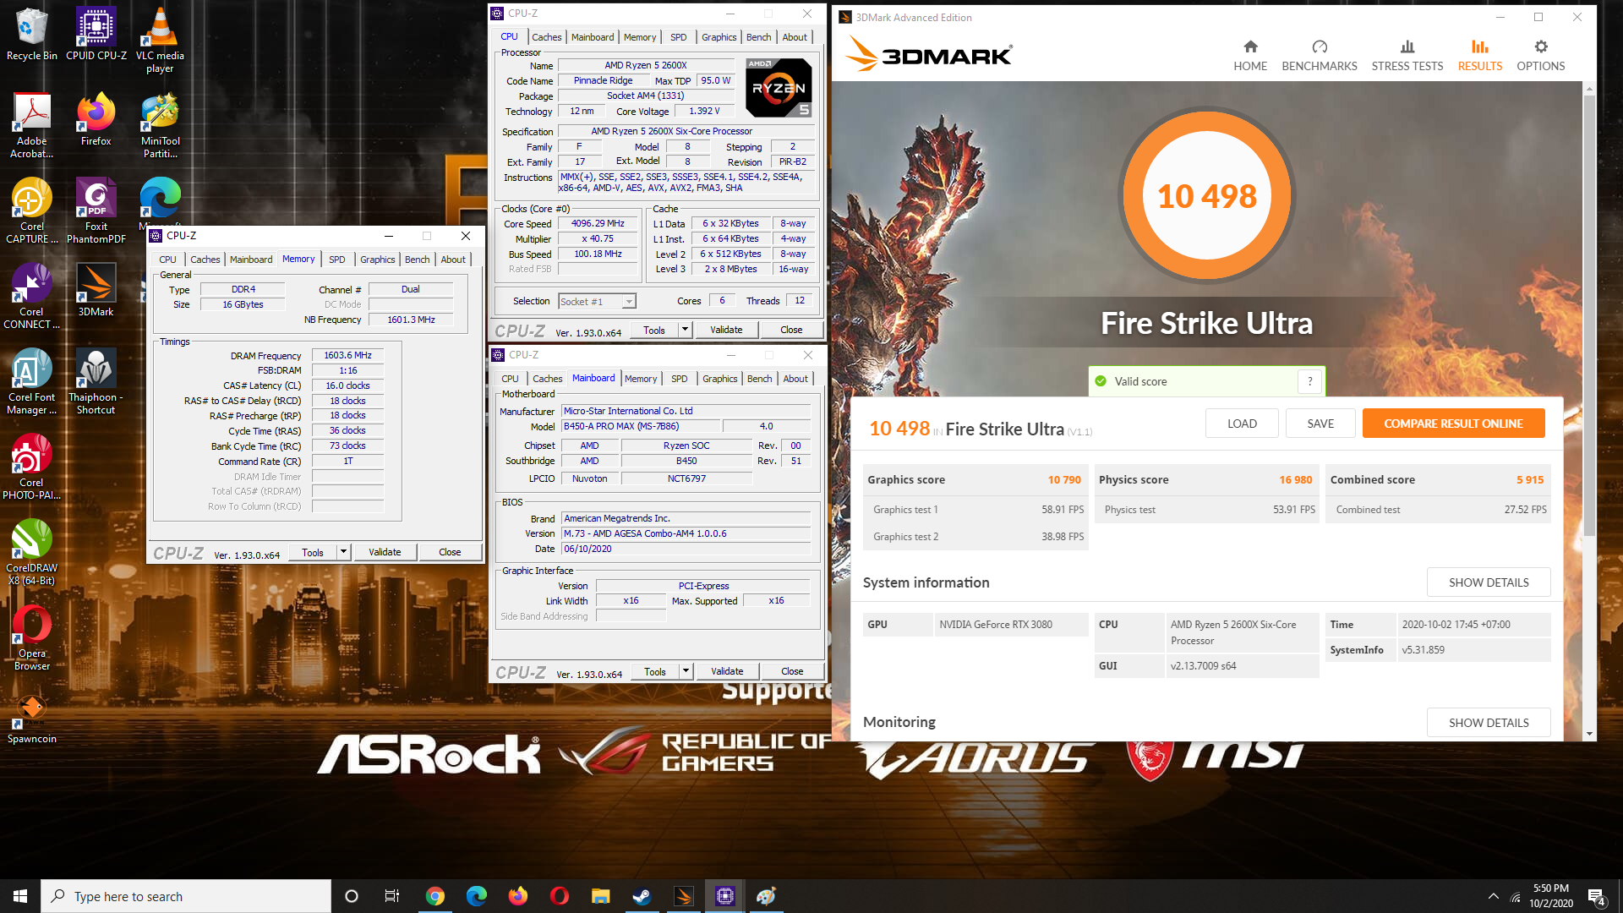
Task: Click Tools button in Mainboard CPU-Z window
Action: point(655,671)
